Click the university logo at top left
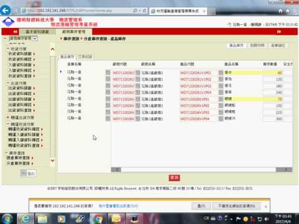This screenshot has height=224, width=299. coord(8,22)
